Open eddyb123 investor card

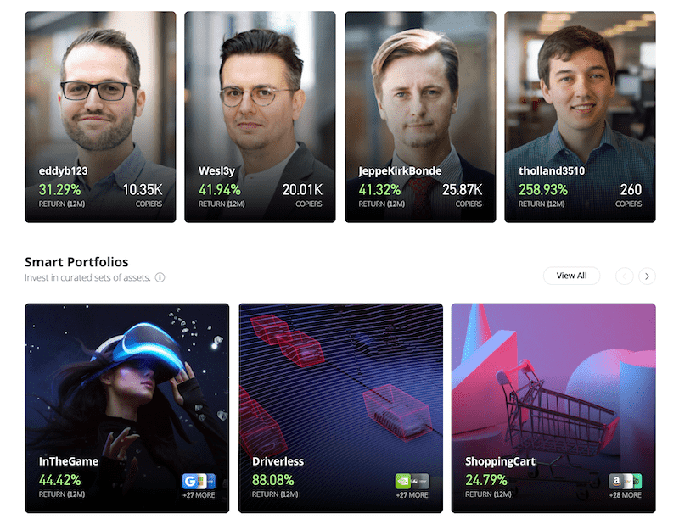coord(100,117)
